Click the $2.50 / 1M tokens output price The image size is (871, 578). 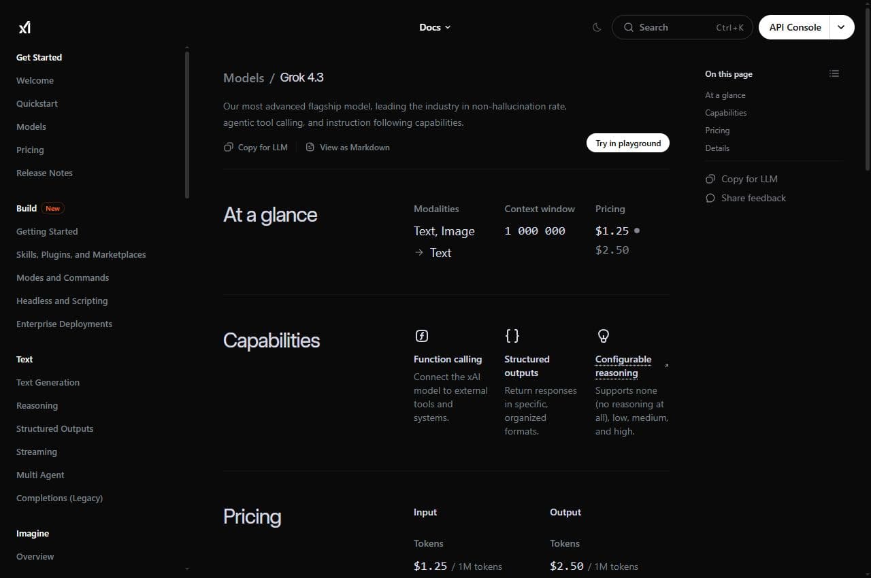click(x=594, y=566)
